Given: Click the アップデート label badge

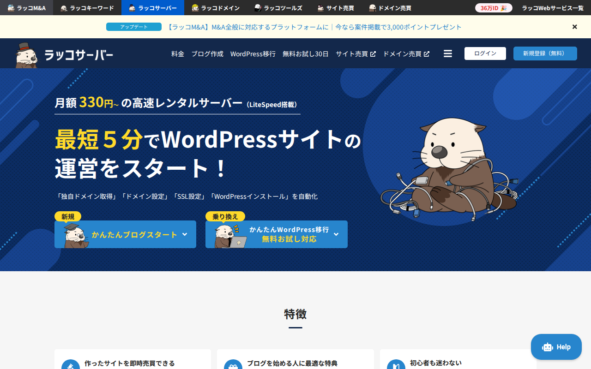Looking at the screenshot, I should coord(134,27).
